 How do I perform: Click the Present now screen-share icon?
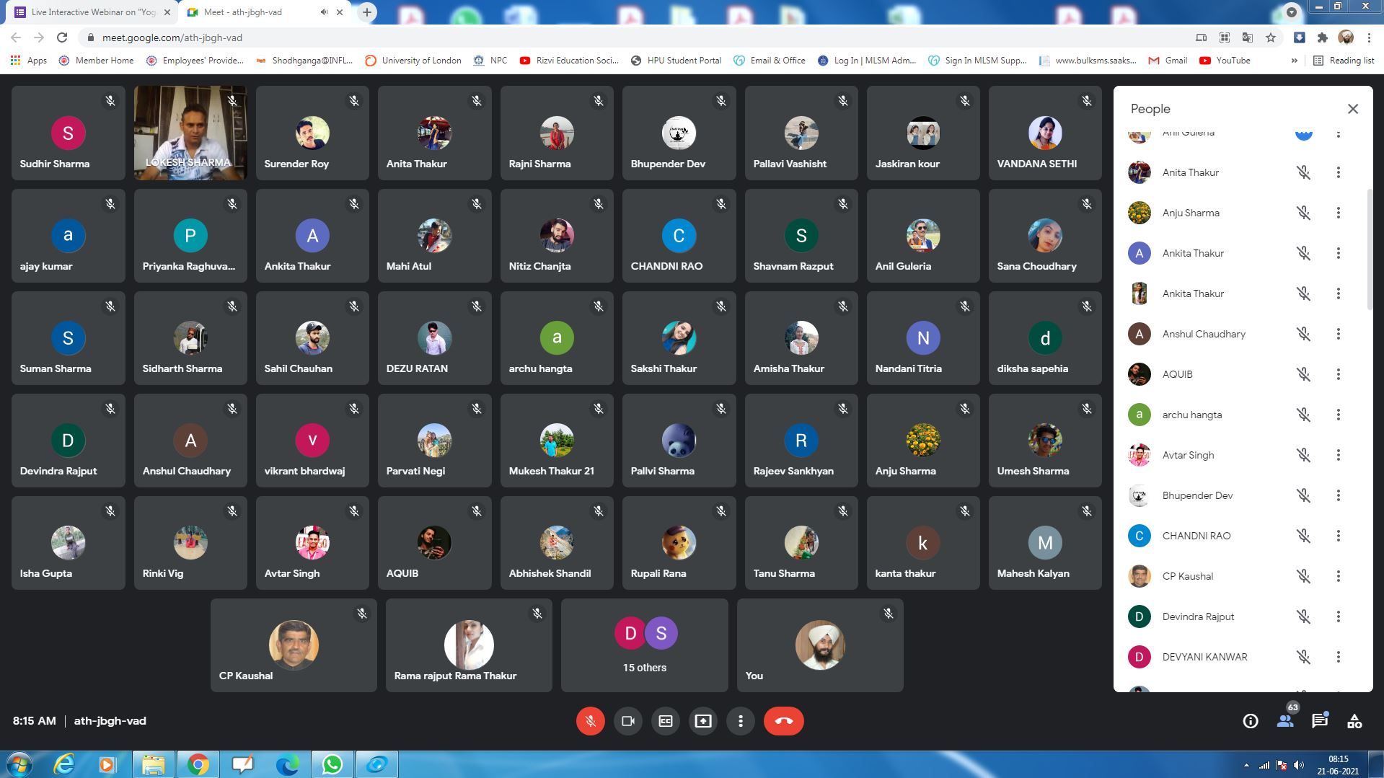[702, 721]
